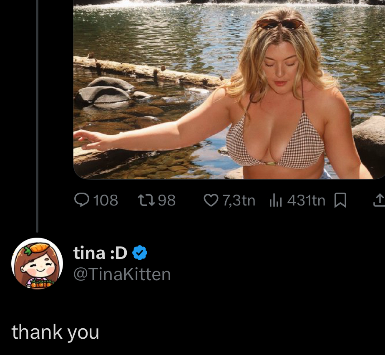Like the post with the heart icon
This screenshot has width=385, height=355.
coord(211,200)
